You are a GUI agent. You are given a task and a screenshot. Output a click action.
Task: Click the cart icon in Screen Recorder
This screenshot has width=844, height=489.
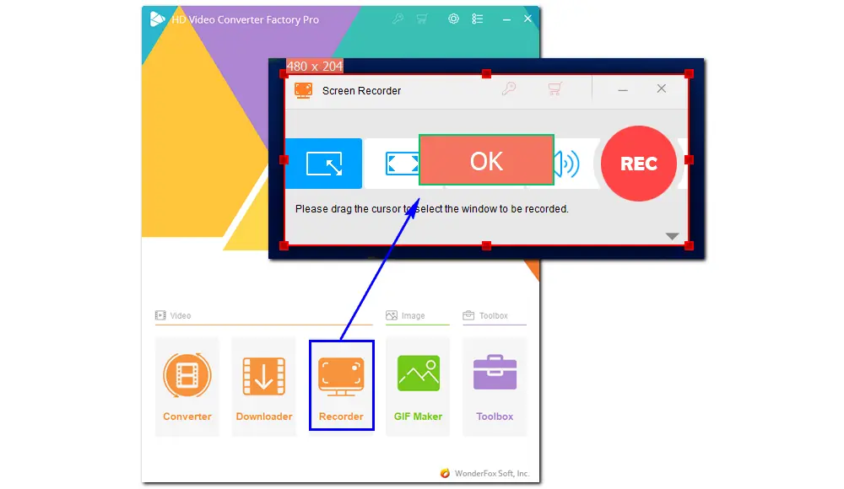[x=555, y=89]
